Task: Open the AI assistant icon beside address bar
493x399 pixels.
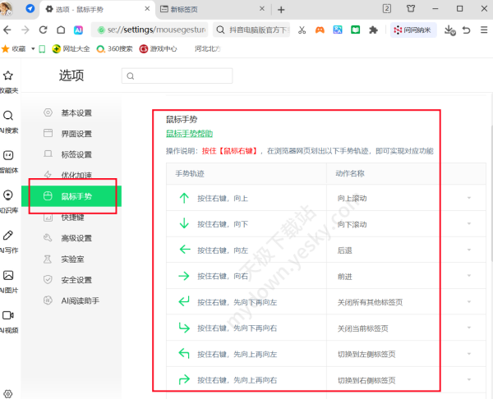Action: (x=78, y=30)
